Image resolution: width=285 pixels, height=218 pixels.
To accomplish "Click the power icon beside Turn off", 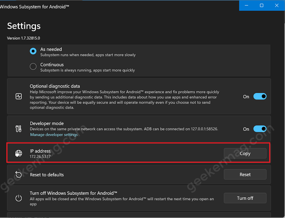I will (x=19, y=198).
